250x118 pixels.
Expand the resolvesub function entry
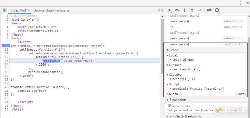pyautogui.click(x=171, y=70)
